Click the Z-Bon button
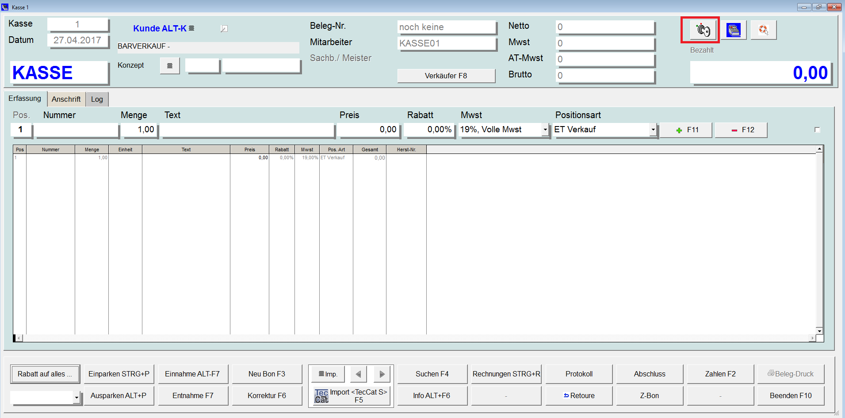 click(x=650, y=396)
